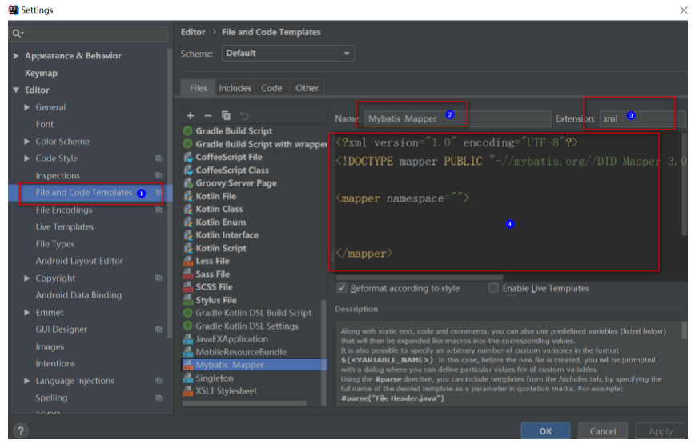
Task: Open the Scheme Default dropdown
Action: (x=288, y=53)
